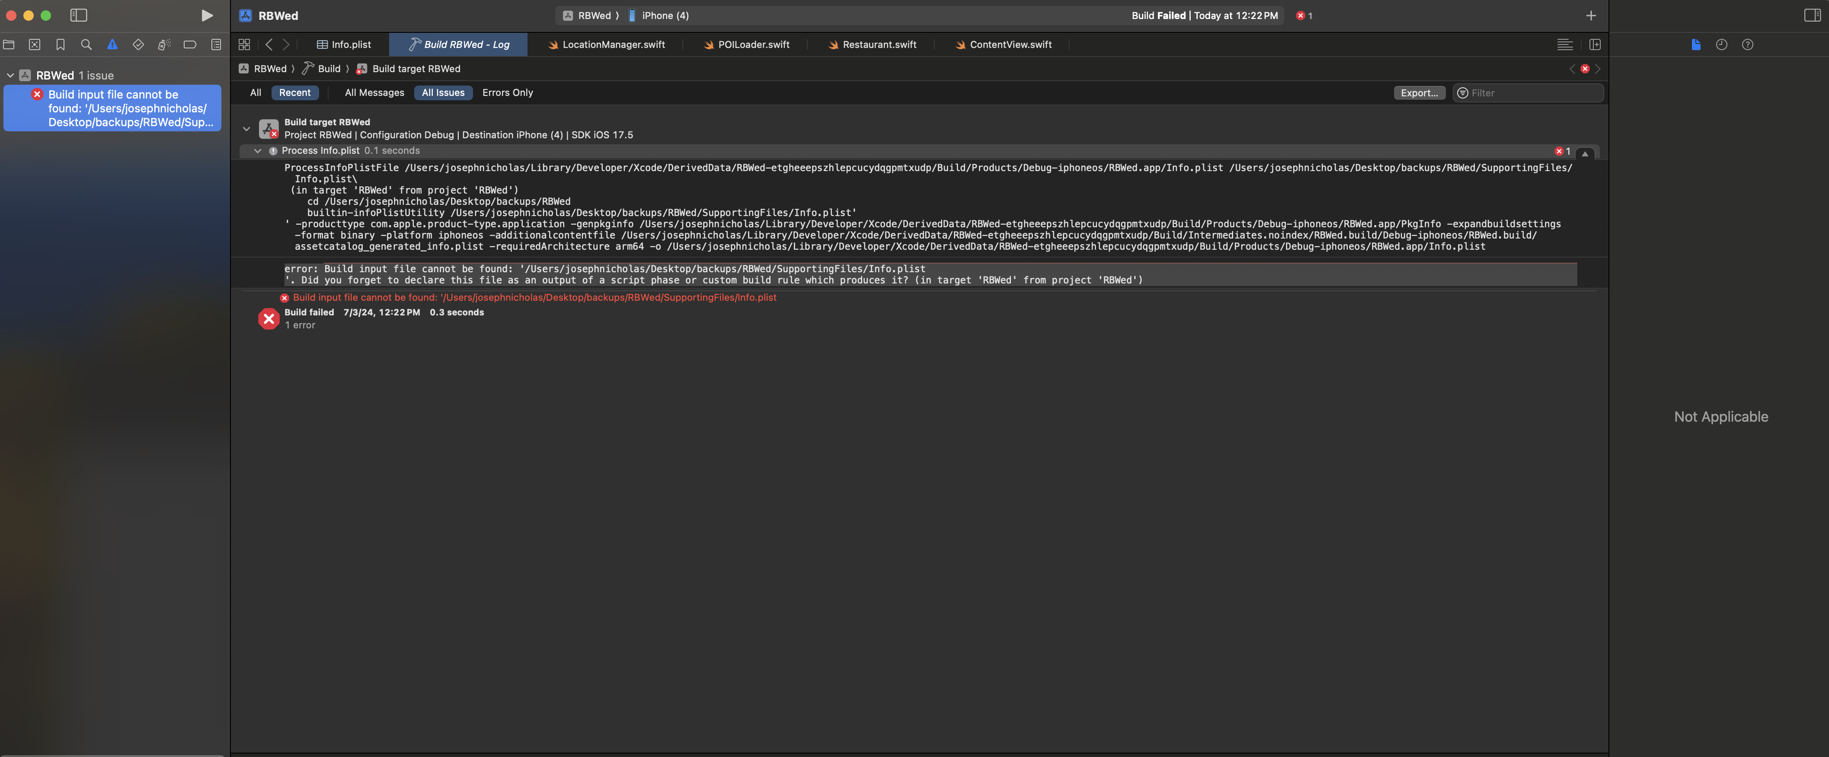Click the Run play button

click(x=207, y=16)
